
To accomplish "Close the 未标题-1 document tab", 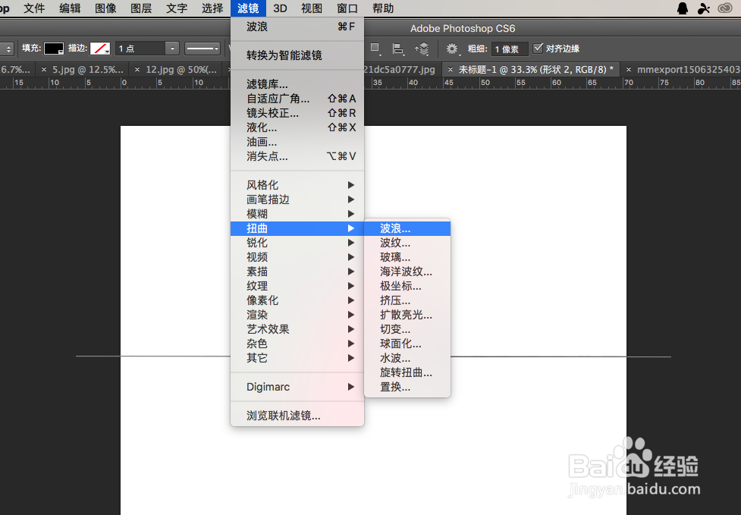I will (451, 70).
